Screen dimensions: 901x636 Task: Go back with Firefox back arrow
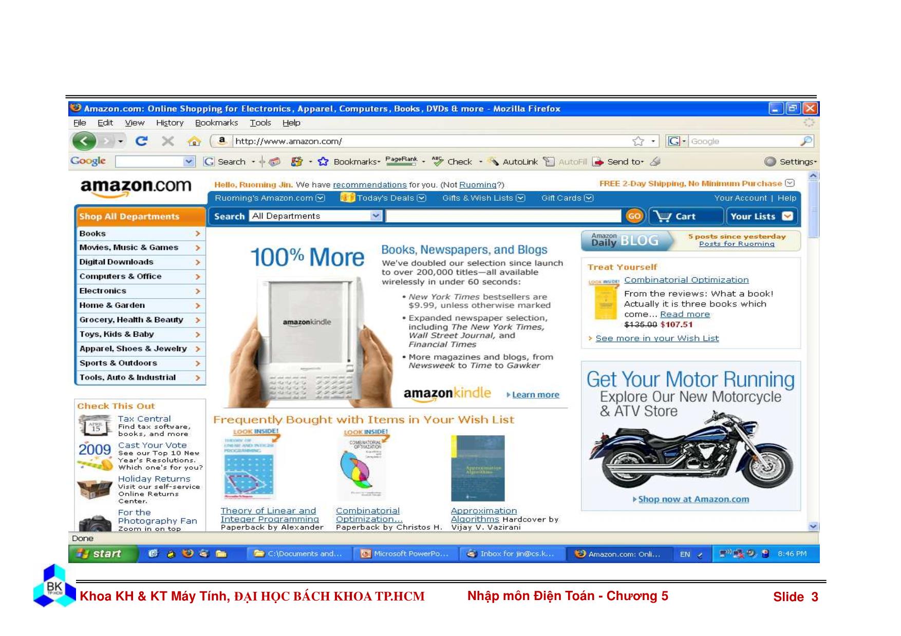[84, 141]
